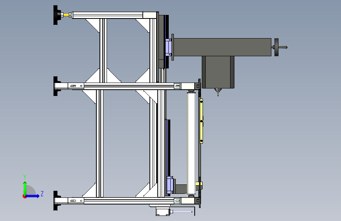Select the small motor at the bottom of the frame
Screen dimensions: 341x221
[x=163, y=212]
